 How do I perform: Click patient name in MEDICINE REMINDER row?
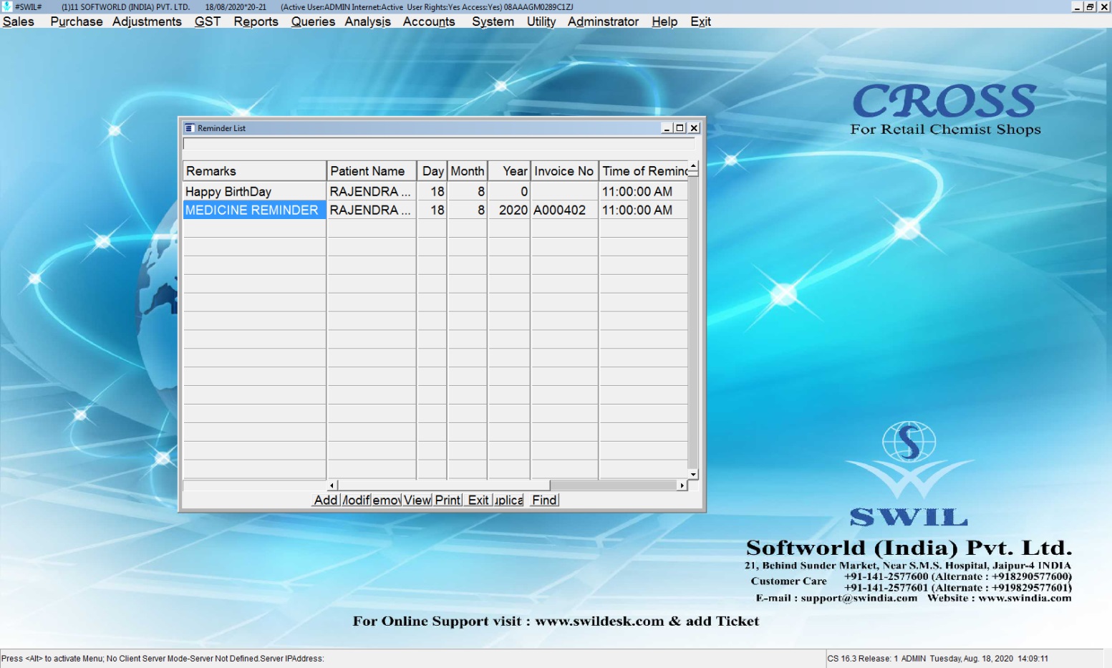click(372, 210)
